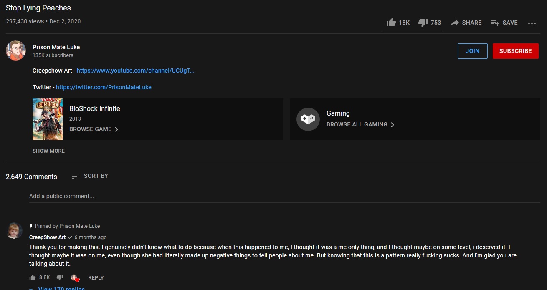This screenshot has width=547, height=290.
Task: Open Creepshow Art YouTube channel link
Action: point(136,71)
